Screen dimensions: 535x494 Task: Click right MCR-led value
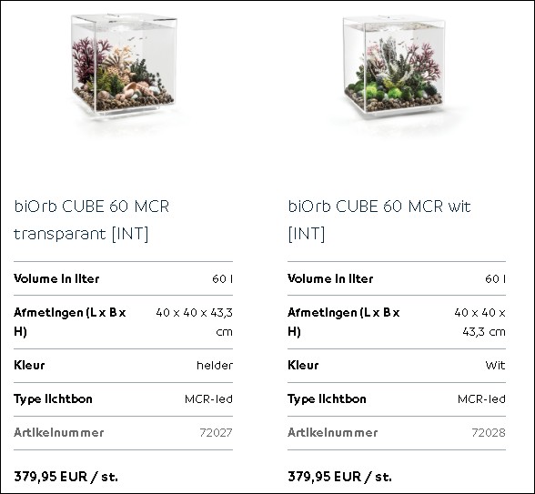481,398
